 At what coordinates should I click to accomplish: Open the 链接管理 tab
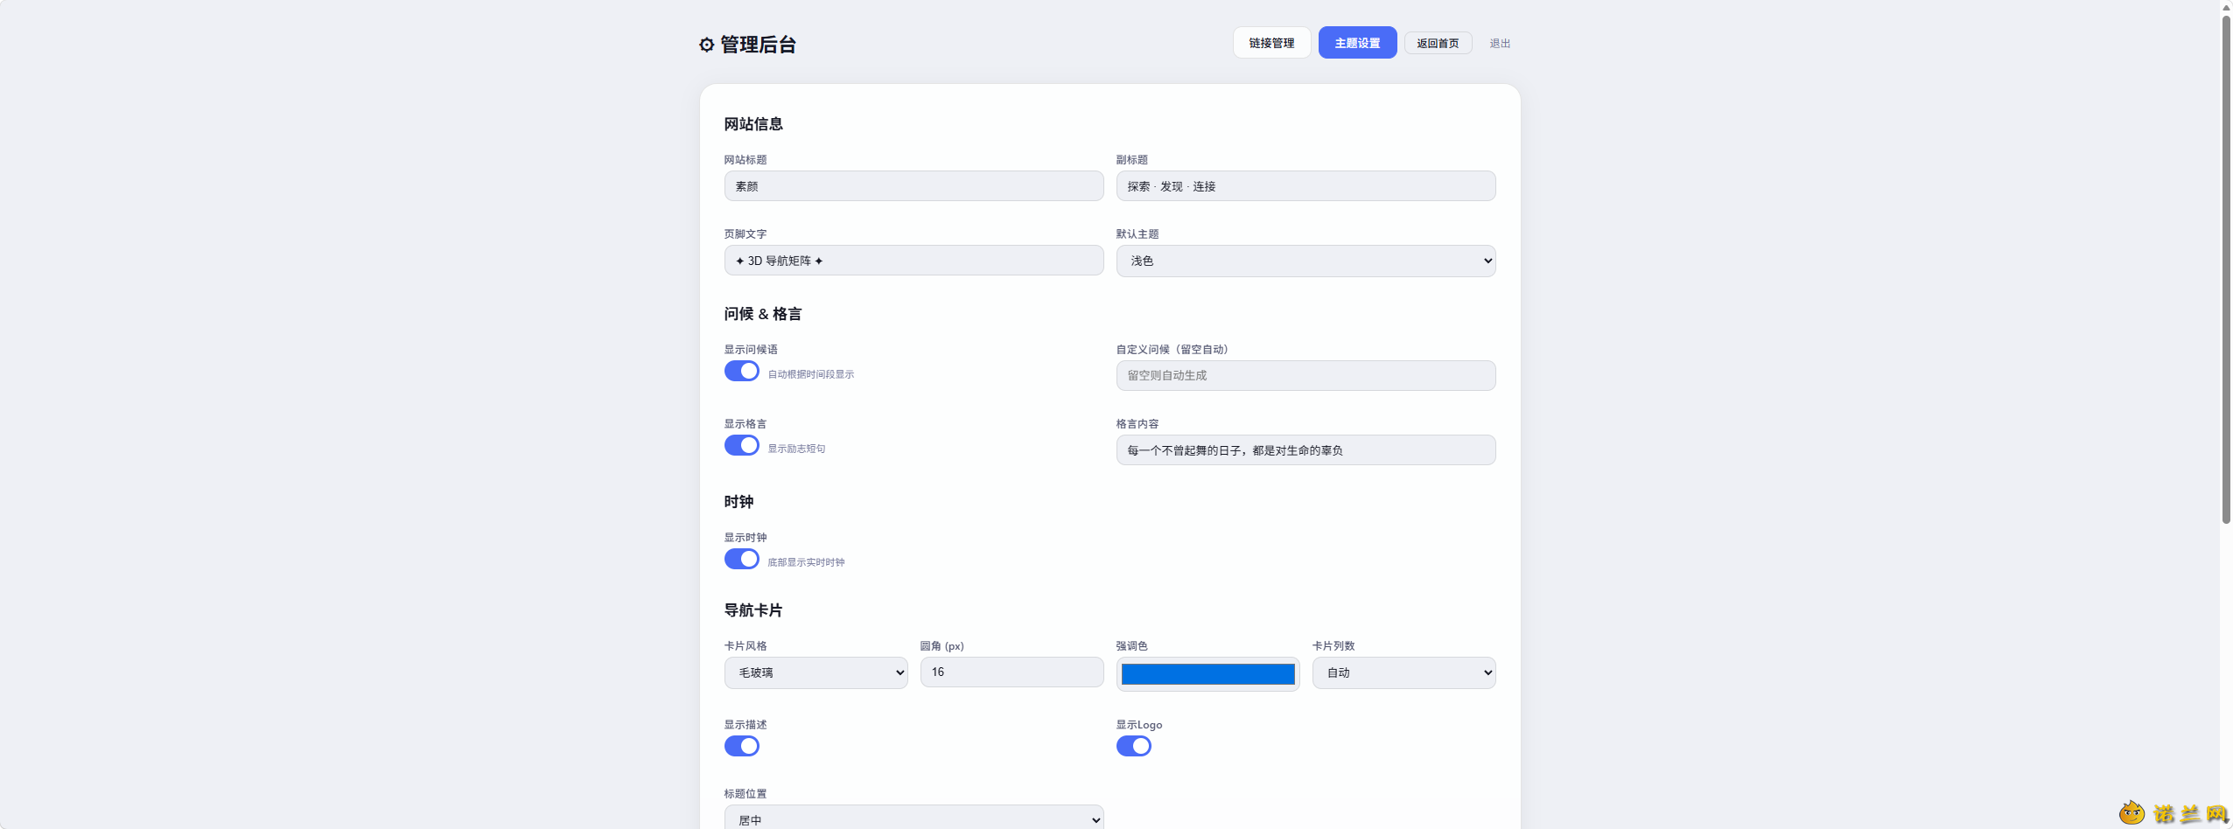pos(1271,43)
